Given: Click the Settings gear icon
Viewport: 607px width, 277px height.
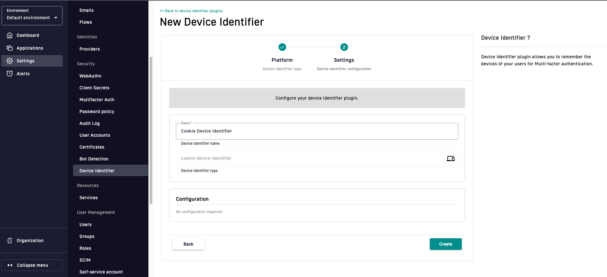Looking at the screenshot, I should [x=10, y=61].
